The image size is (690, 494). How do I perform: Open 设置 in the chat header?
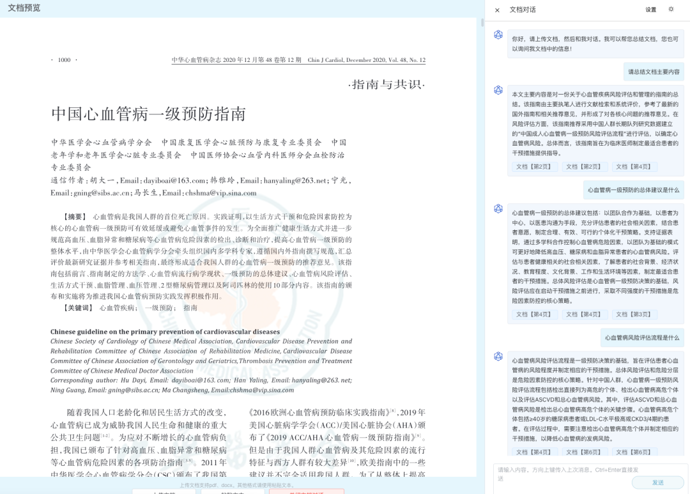coord(651,10)
